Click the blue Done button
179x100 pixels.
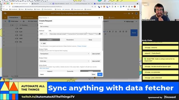tap(134, 33)
